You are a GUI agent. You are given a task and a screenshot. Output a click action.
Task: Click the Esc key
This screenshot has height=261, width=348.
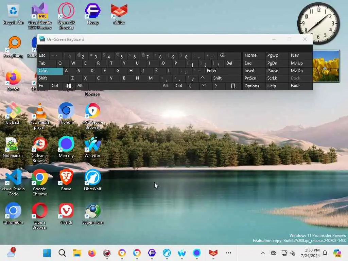coord(43,55)
